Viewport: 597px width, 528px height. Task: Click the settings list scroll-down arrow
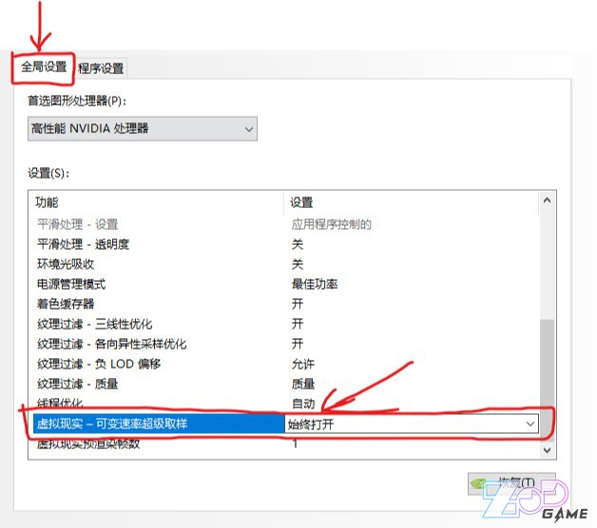[x=548, y=450]
